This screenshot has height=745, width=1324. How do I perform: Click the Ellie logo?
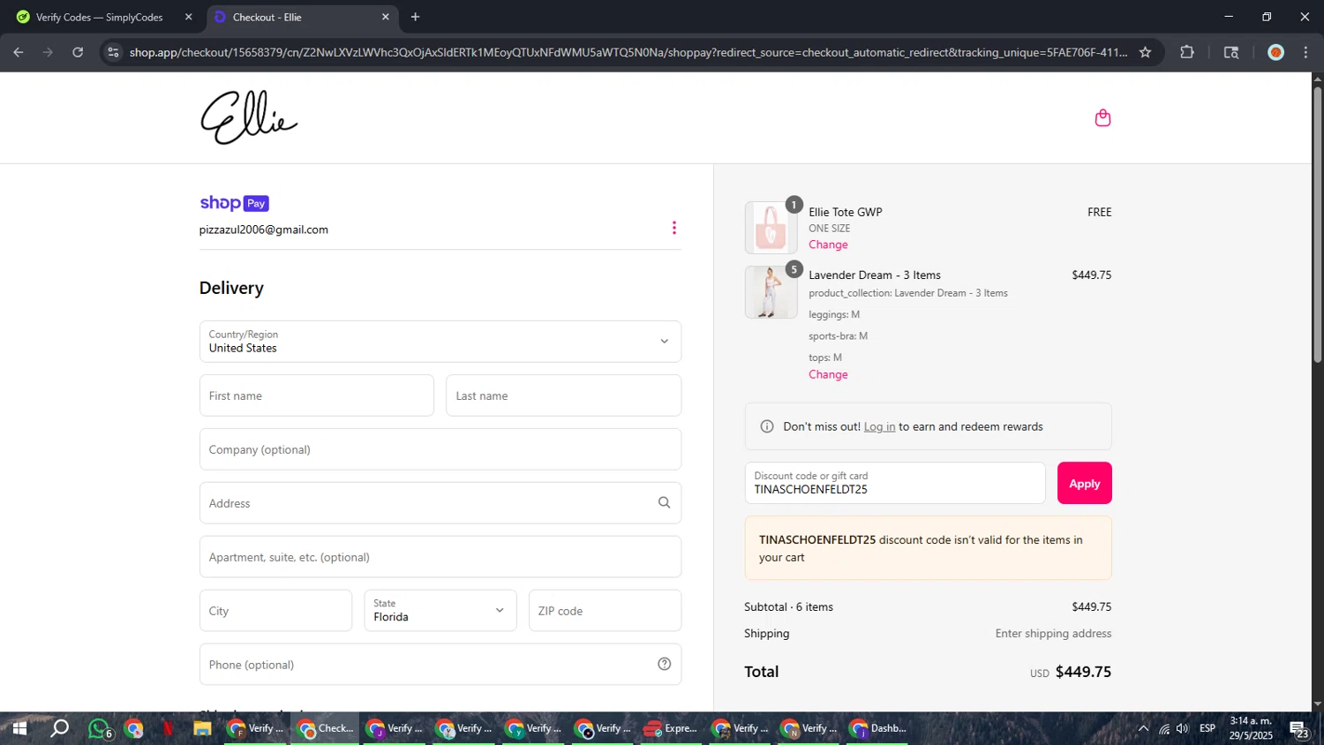(x=249, y=117)
